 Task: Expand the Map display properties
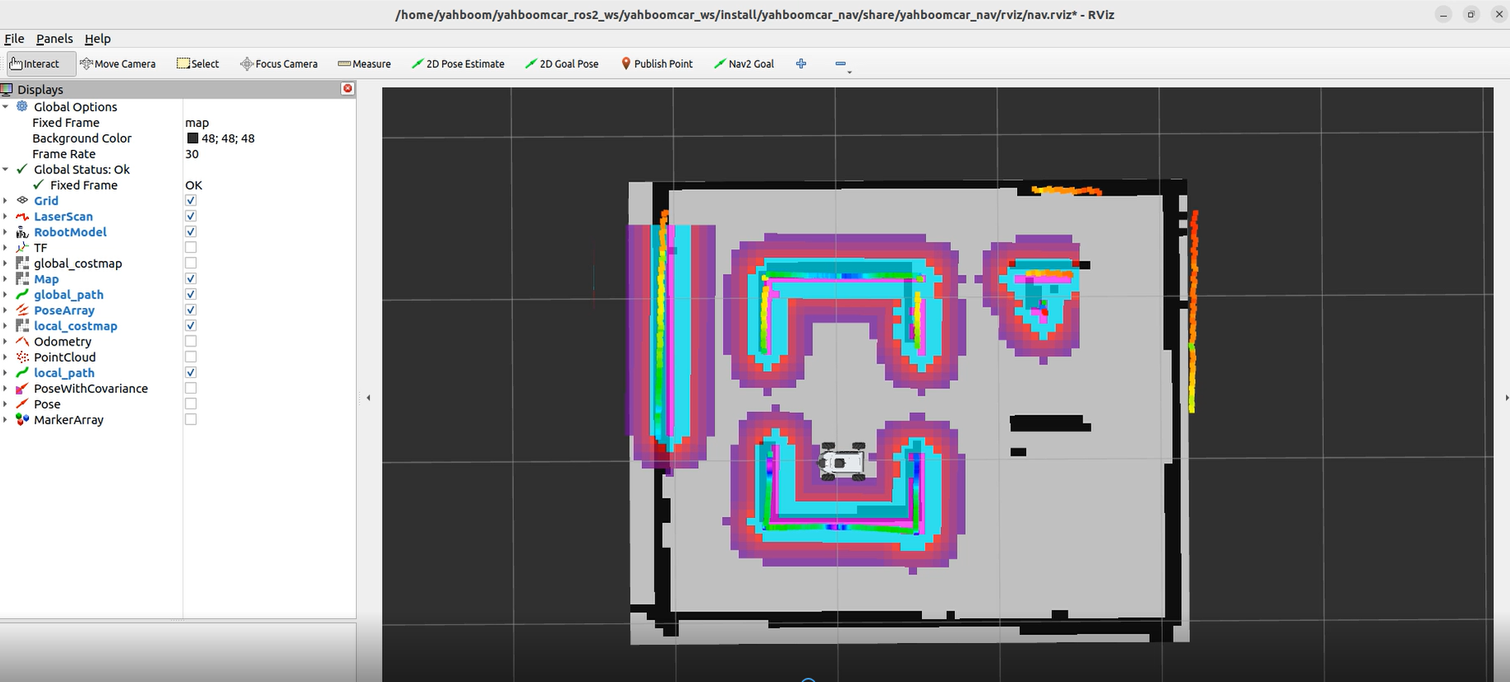[x=6, y=279]
